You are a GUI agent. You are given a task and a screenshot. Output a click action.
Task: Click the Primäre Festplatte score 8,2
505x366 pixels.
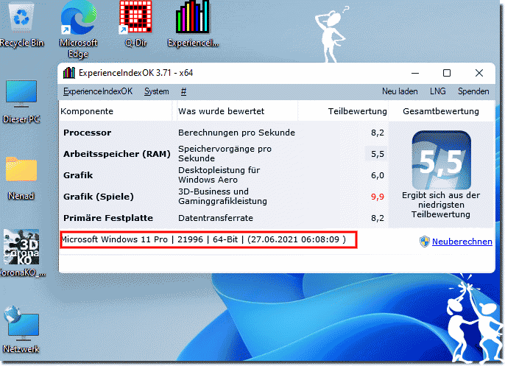point(378,218)
